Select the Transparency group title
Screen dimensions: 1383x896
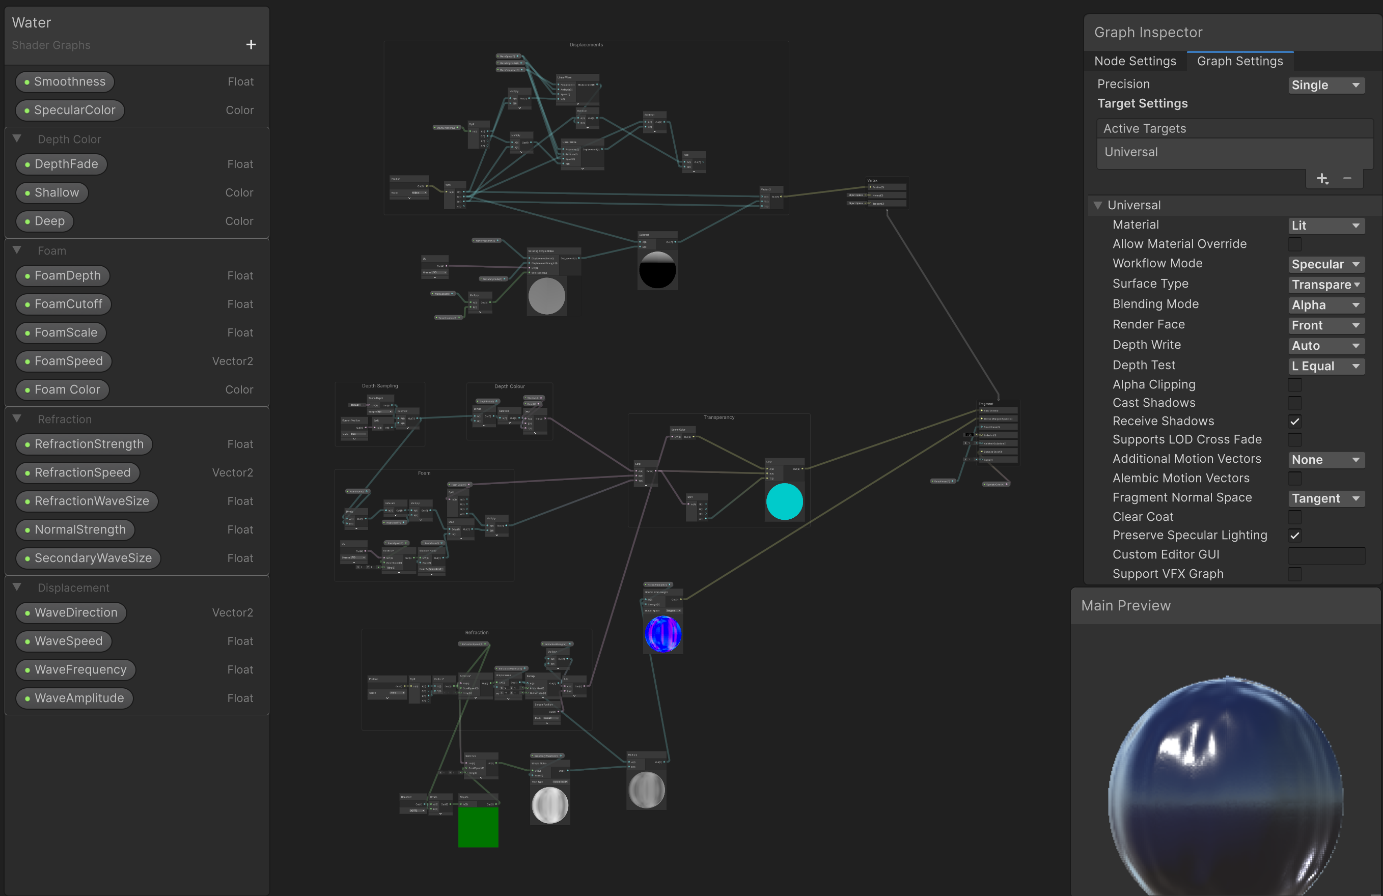(719, 417)
